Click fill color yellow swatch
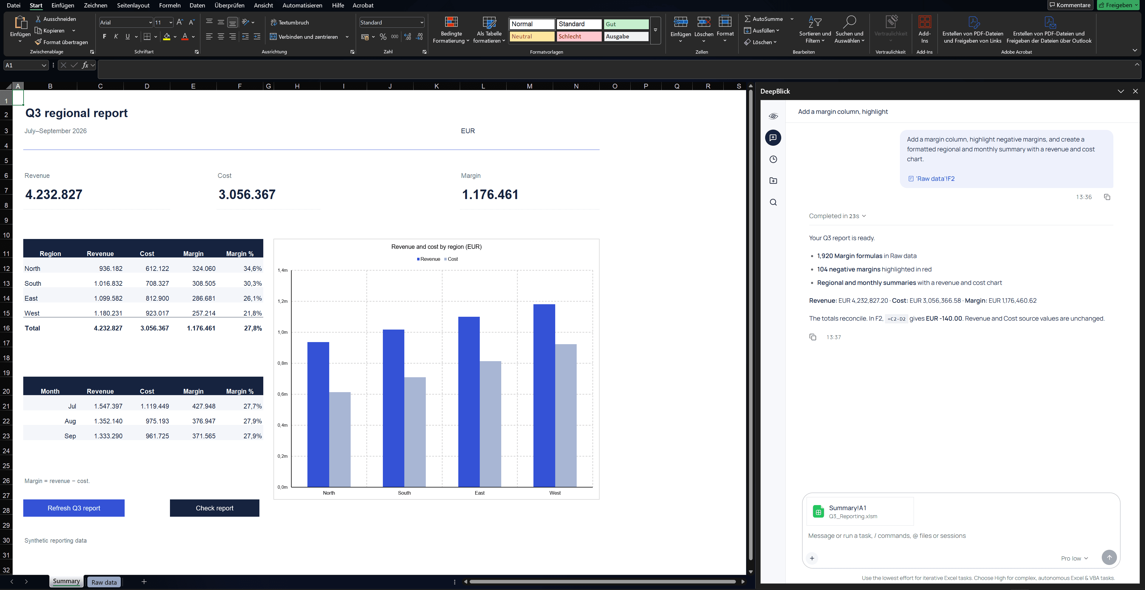 167,37
